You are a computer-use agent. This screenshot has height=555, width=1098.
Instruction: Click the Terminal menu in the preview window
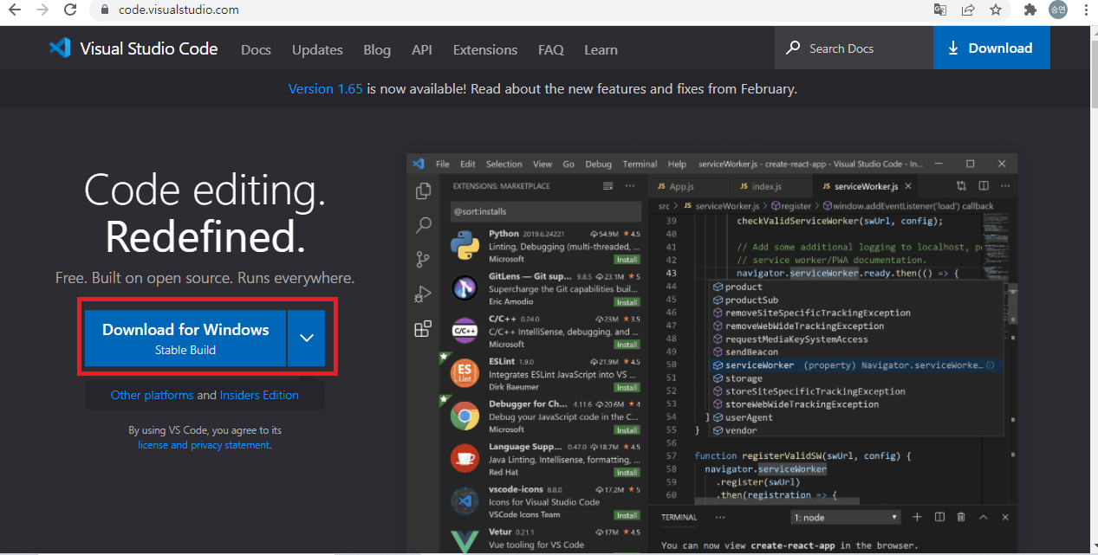(640, 164)
